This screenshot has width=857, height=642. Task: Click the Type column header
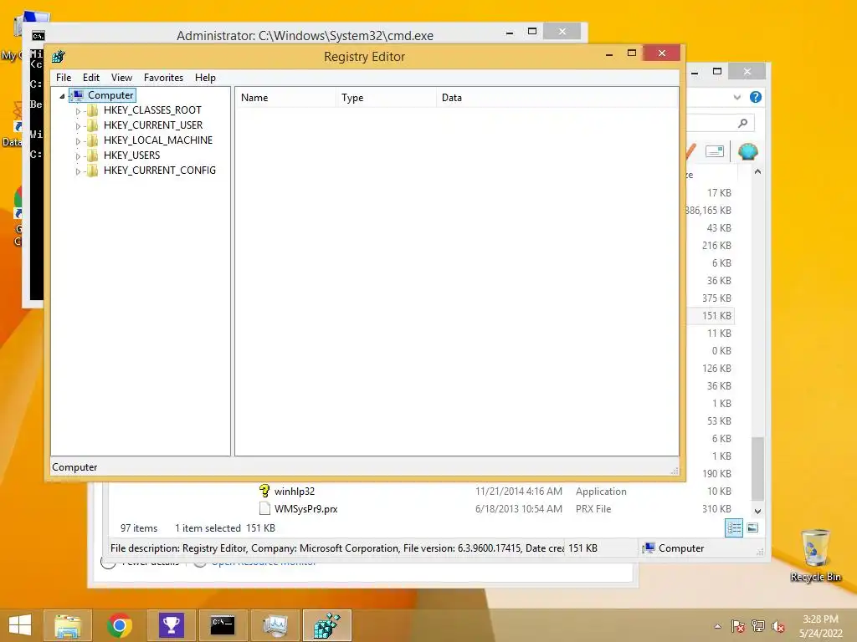(x=386, y=98)
